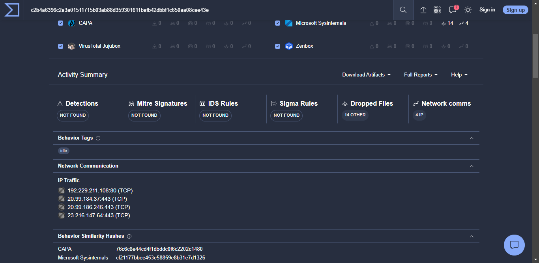The image size is (539, 263).
Task: Click the Dropped Files heading icon
Action: tap(344, 104)
